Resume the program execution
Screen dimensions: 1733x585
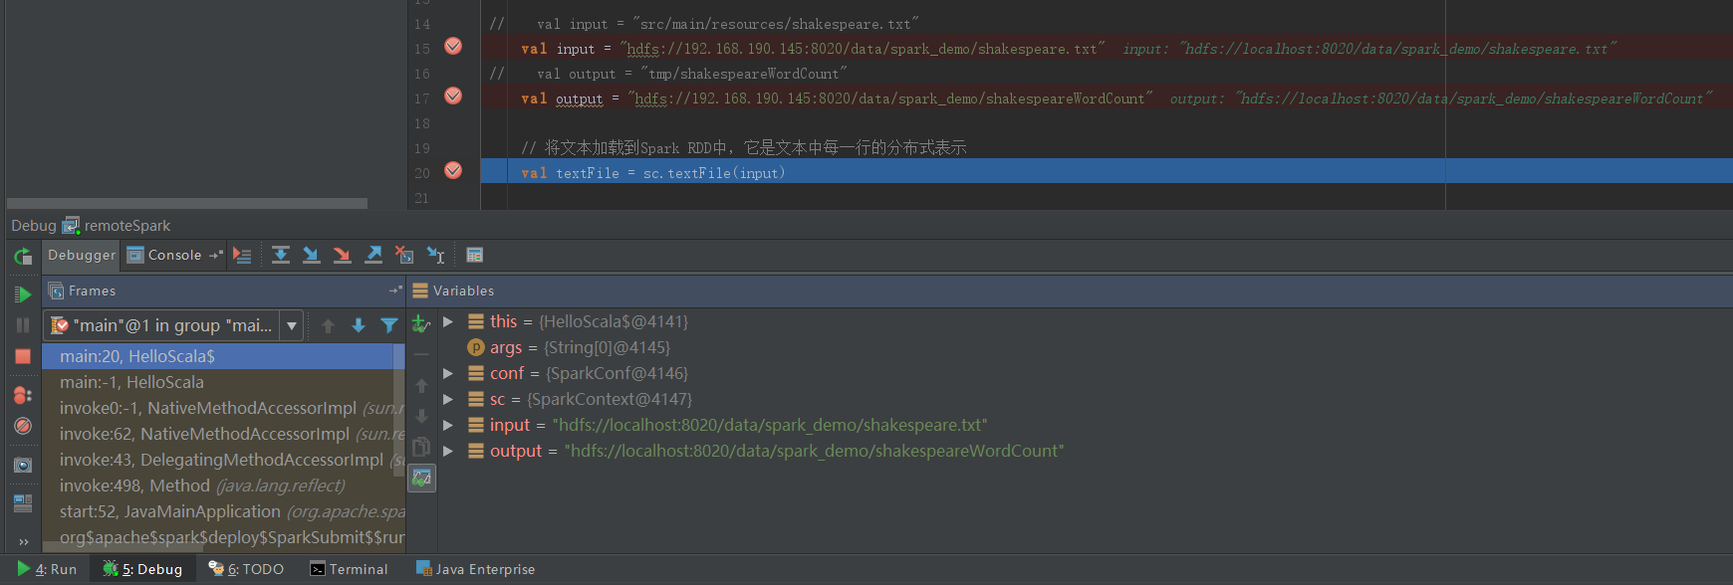(x=22, y=294)
